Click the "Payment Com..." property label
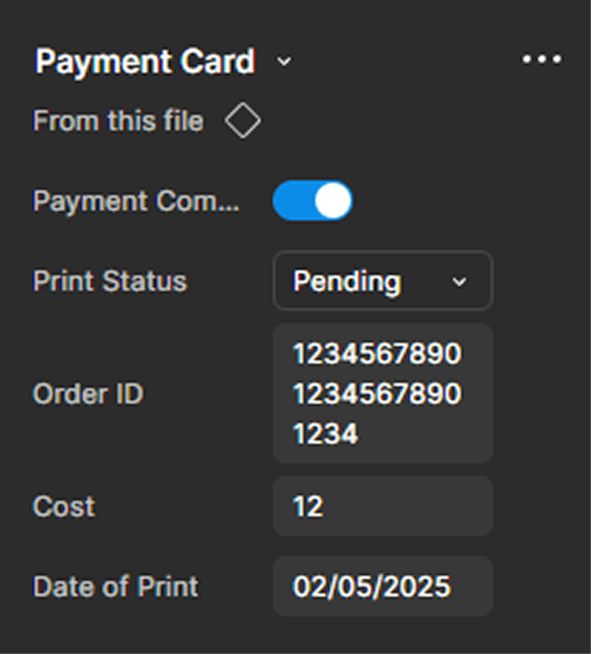 pyautogui.click(x=136, y=202)
